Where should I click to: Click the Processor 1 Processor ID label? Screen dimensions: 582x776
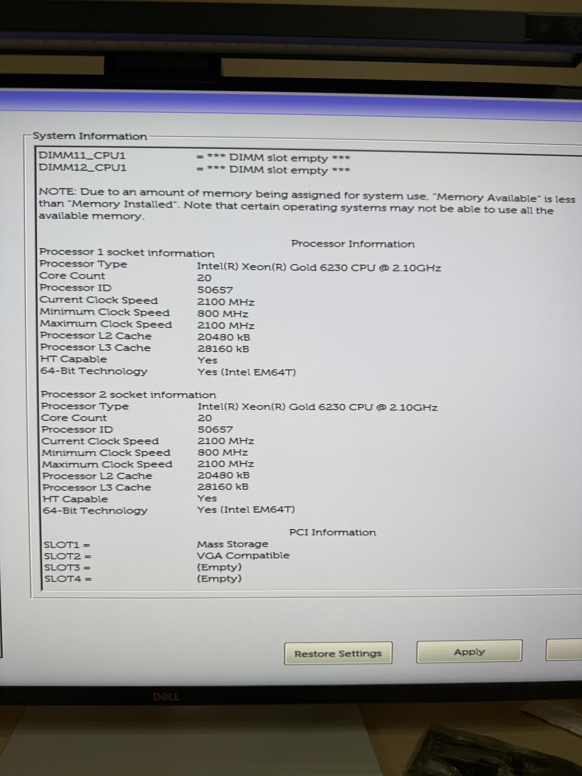(x=76, y=288)
